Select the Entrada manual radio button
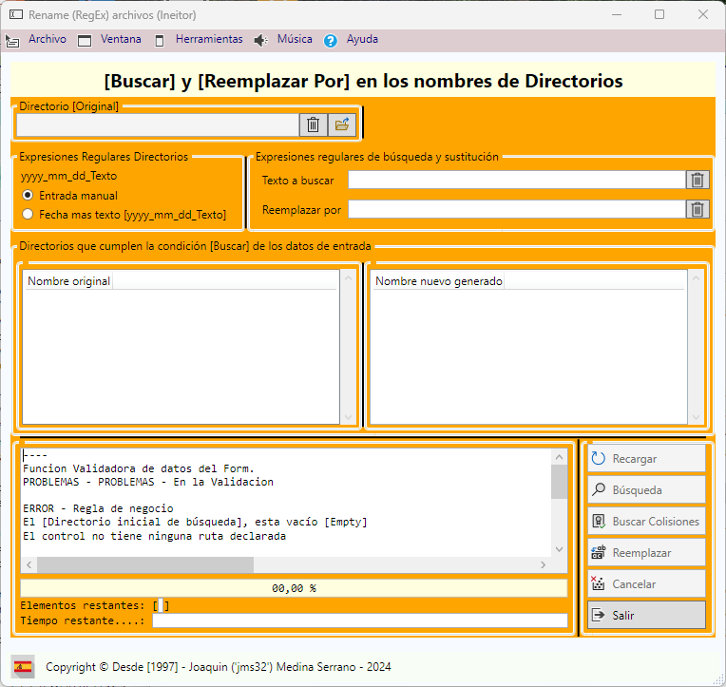 [28, 196]
